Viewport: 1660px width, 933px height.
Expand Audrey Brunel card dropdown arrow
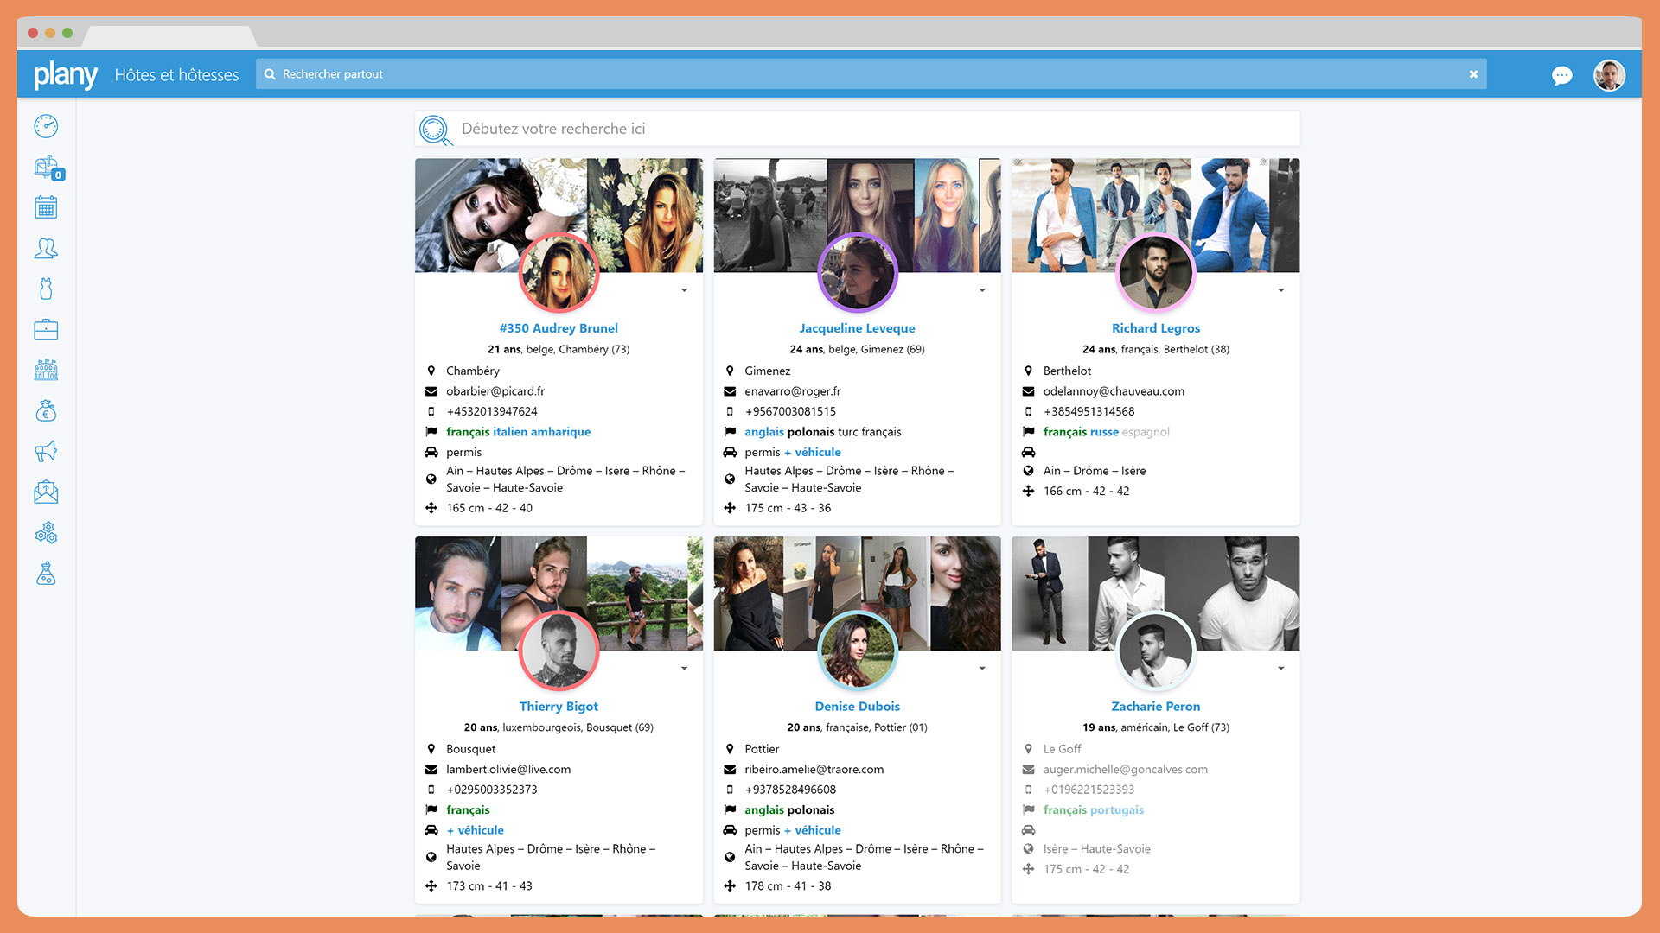[x=684, y=290]
